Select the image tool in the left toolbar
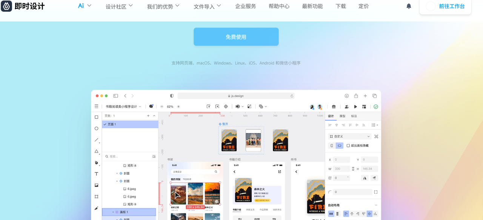This screenshot has width=483, height=220. pyautogui.click(x=96, y=185)
